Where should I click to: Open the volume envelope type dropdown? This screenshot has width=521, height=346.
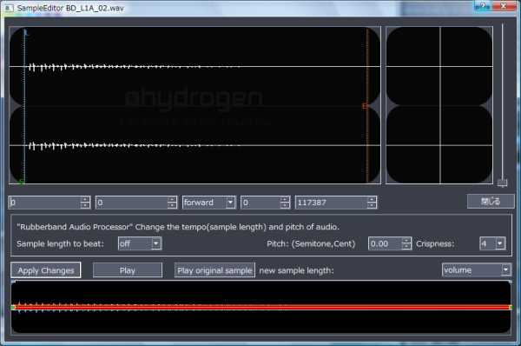click(x=505, y=269)
